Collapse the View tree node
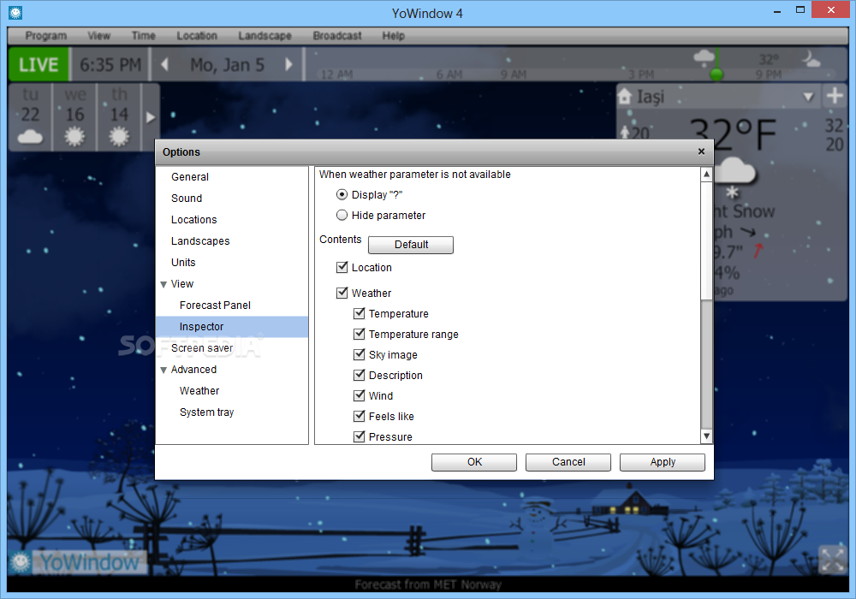856x599 pixels. click(163, 284)
